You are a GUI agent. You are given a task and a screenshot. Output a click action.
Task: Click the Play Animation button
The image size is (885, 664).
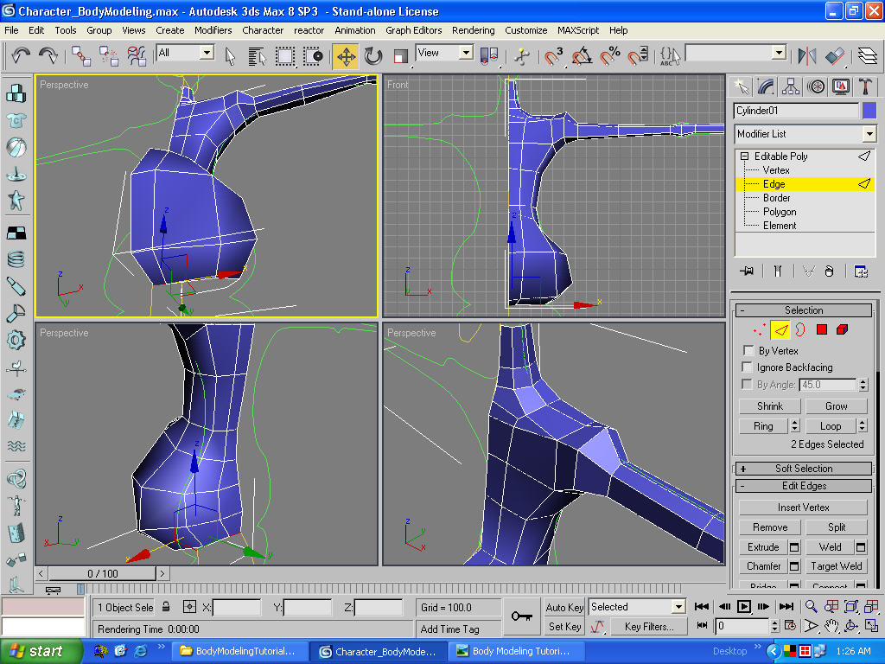[x=744, y=606]
